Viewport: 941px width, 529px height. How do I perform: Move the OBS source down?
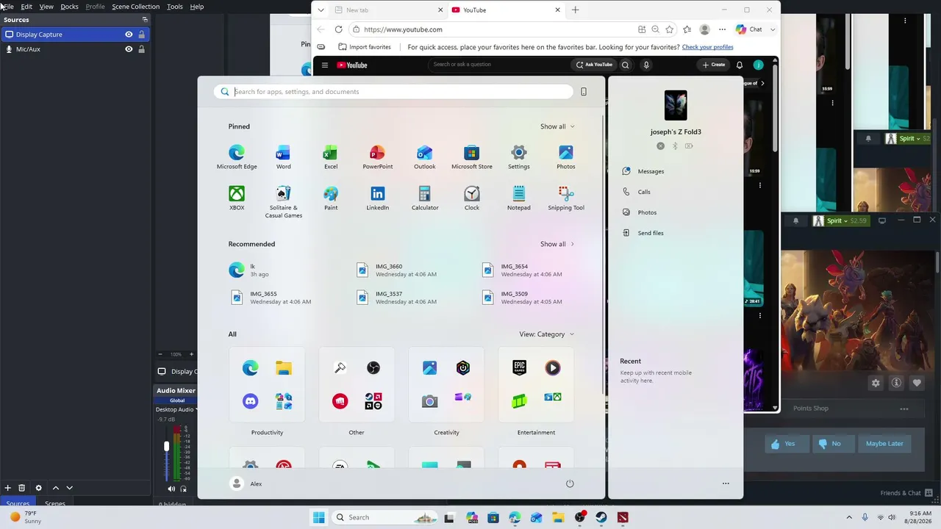pyautogui.click(x=70, y=488)
